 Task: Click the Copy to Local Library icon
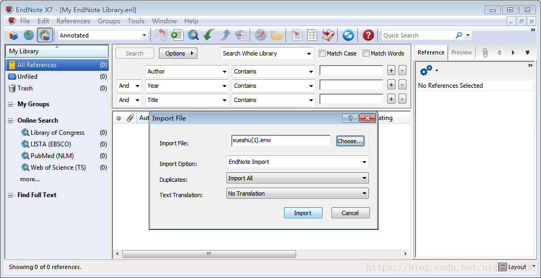point(161,35)
